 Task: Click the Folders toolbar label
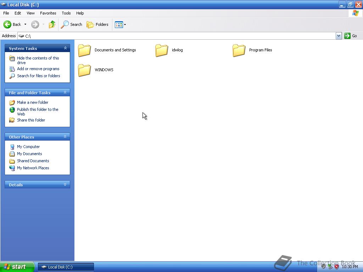[102, 24]
